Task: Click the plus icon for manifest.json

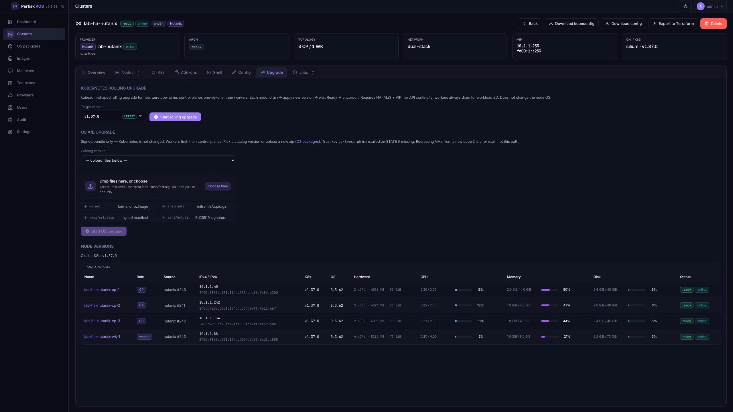Action: [86, 218]
